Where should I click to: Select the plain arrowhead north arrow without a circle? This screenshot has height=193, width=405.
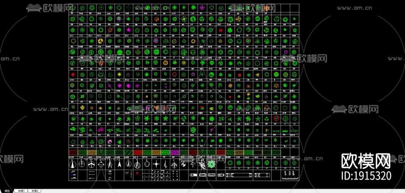point(119,164)
